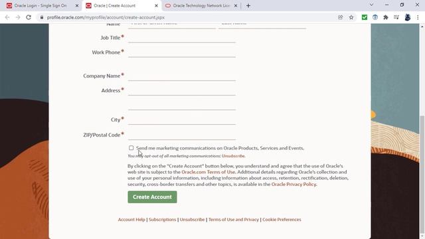
Task: Close the Oracle Login tab
Action: 77,6
